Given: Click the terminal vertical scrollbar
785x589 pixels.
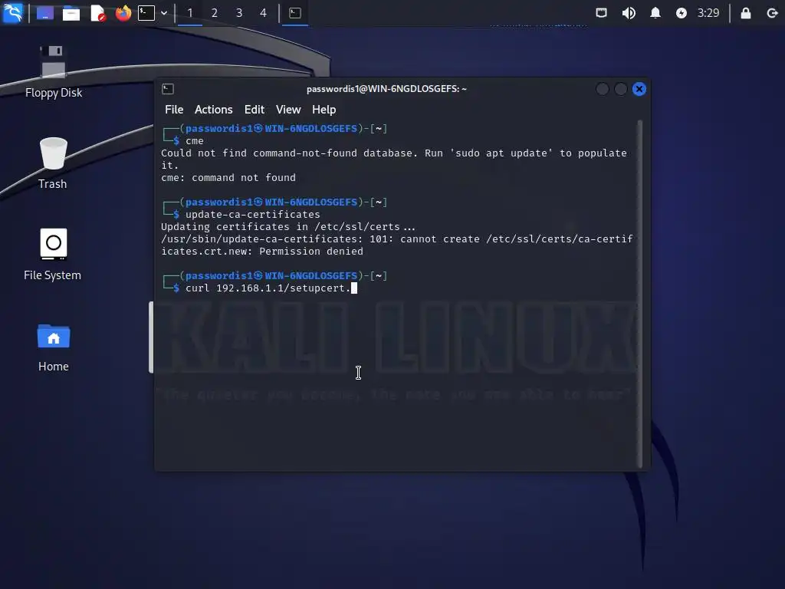Looking at the screenshot, I should [x=639, y=294].
